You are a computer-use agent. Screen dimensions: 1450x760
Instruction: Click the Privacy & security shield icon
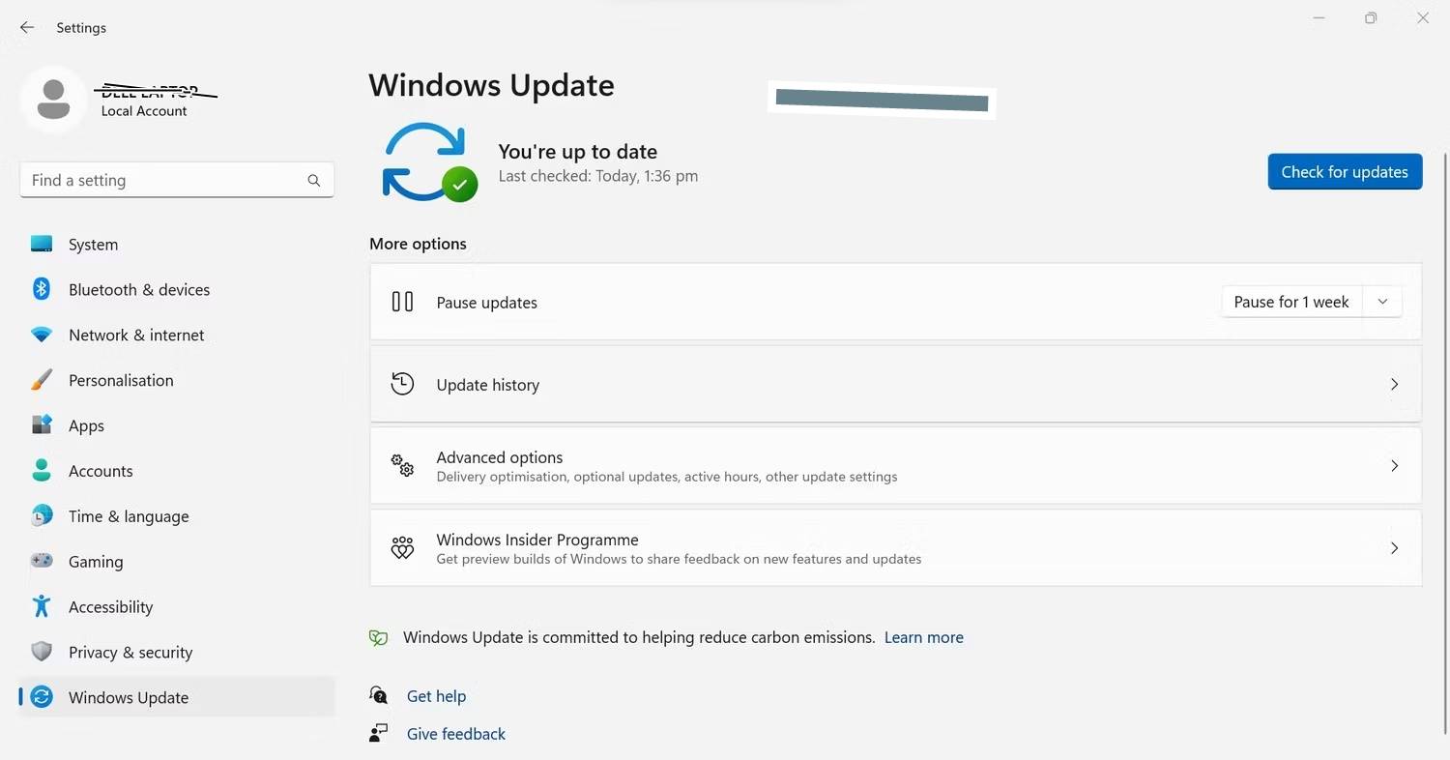click(x=42, y=652)
